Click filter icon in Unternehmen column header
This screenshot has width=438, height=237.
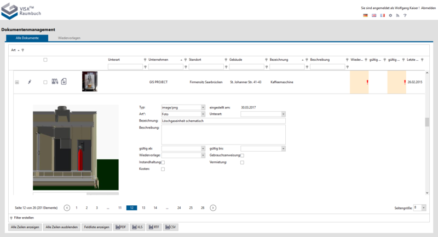pos(186,60)
